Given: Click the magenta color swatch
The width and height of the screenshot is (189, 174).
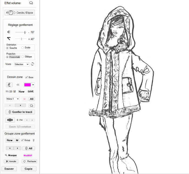Looking at the screenshot, I should point(28,85).
